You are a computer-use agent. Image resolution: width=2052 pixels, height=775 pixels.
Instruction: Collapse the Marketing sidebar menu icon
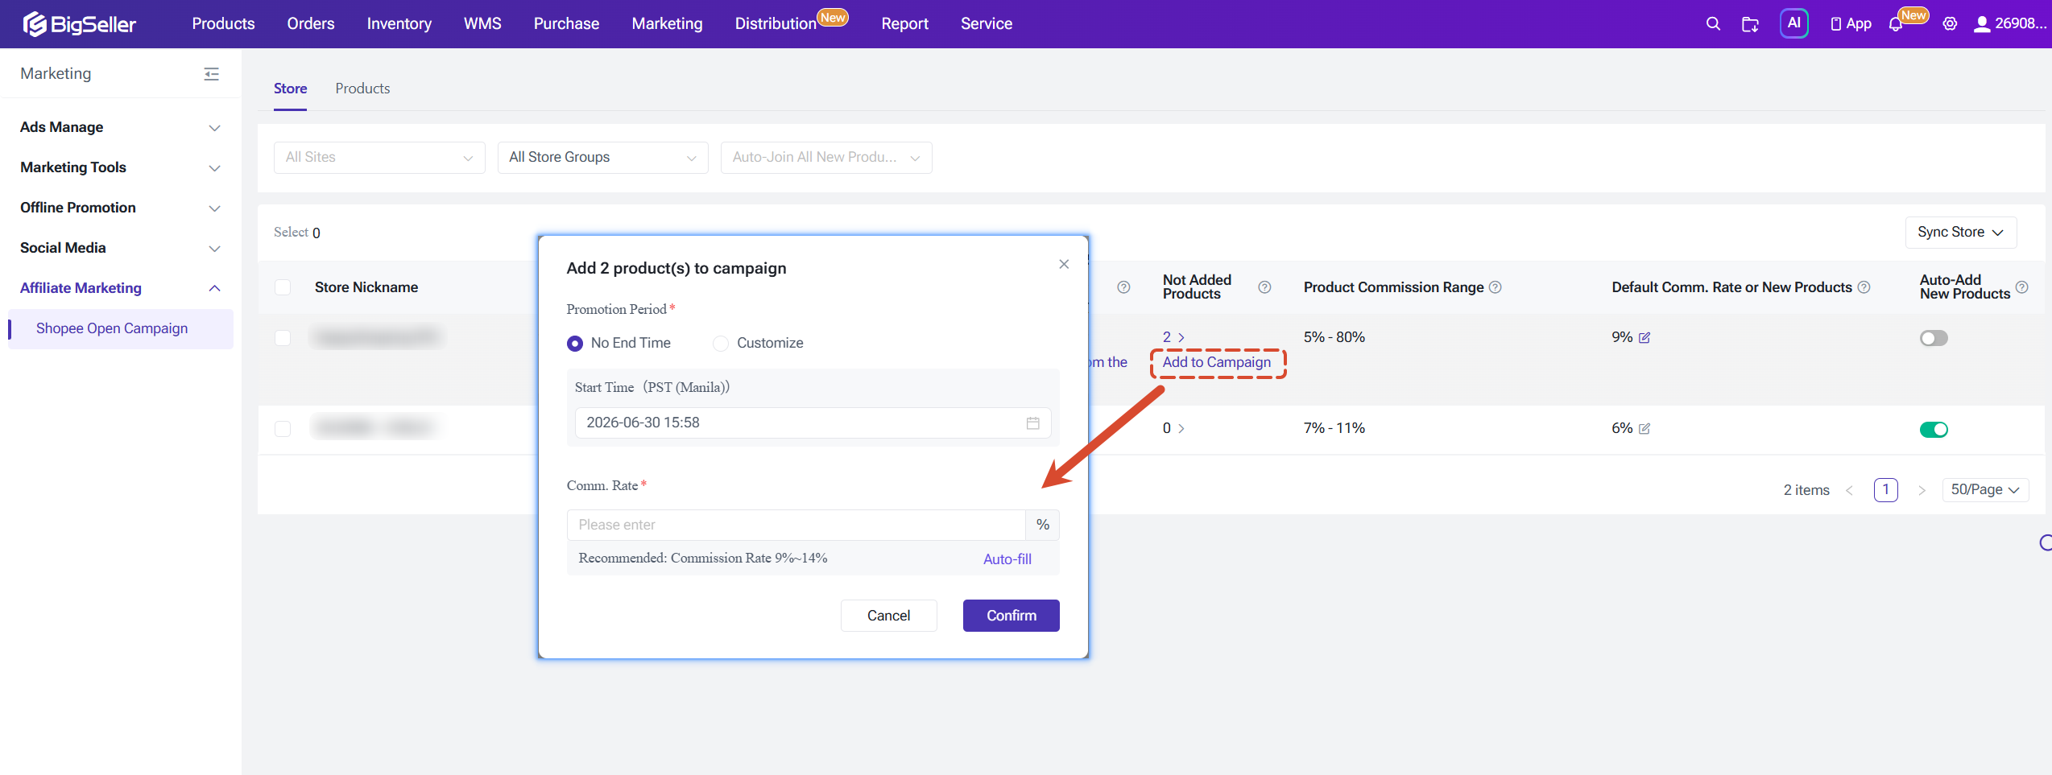(x=212, y=74)
